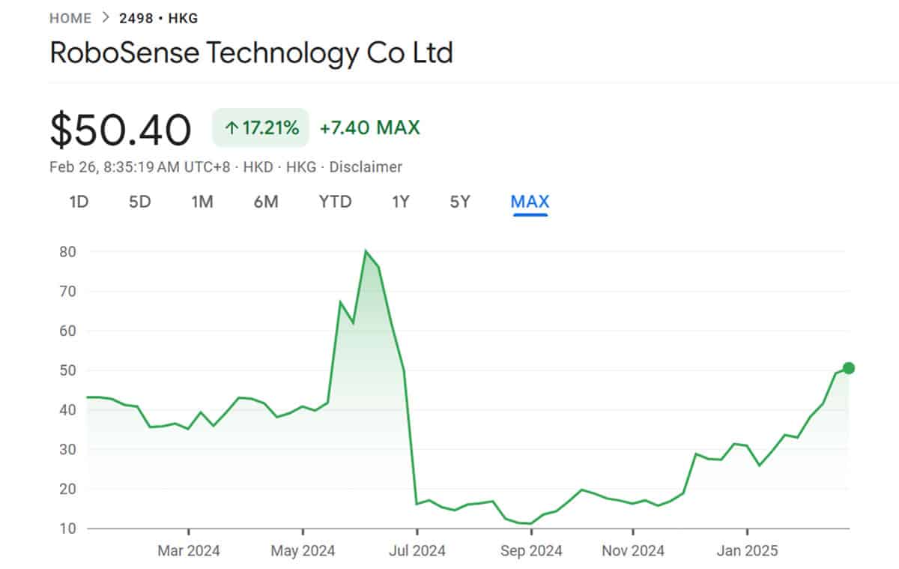
Task: Open the 1M price chart
Action: (x=202, y=202)
